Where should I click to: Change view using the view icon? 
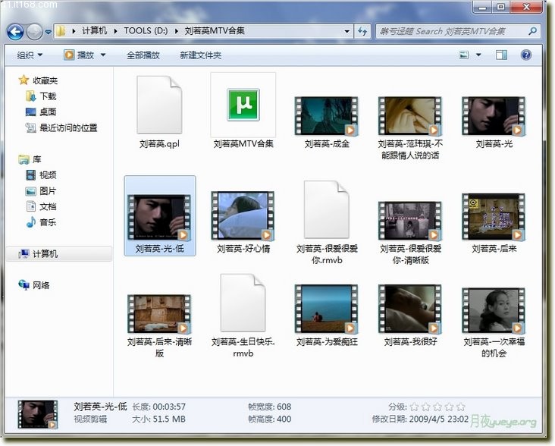coord(464,55)
